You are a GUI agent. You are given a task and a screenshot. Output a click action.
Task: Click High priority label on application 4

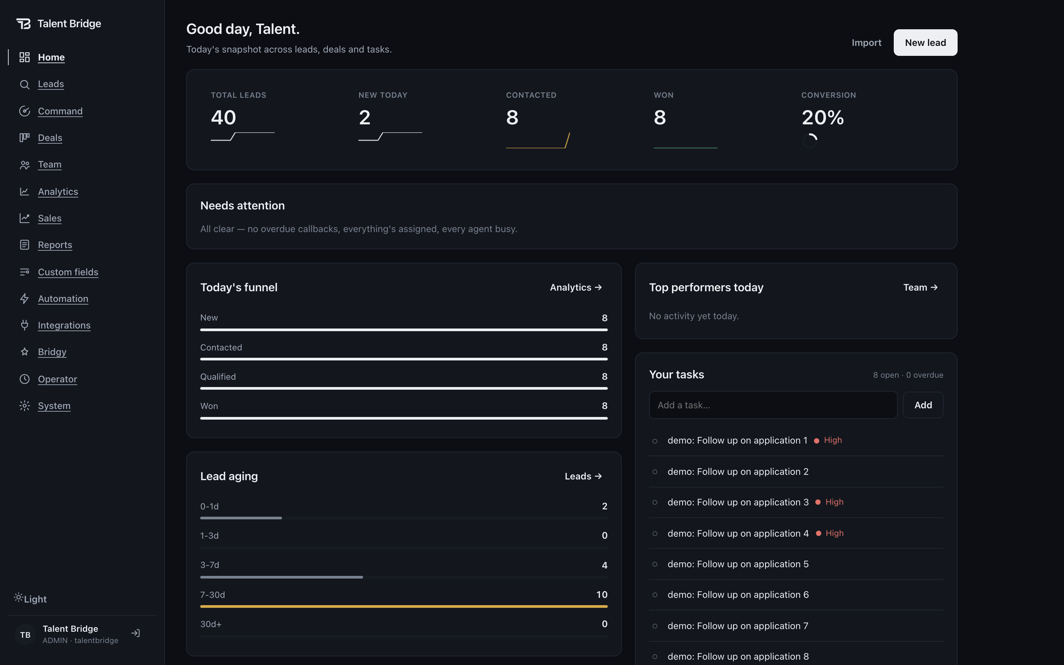(834, 533)
